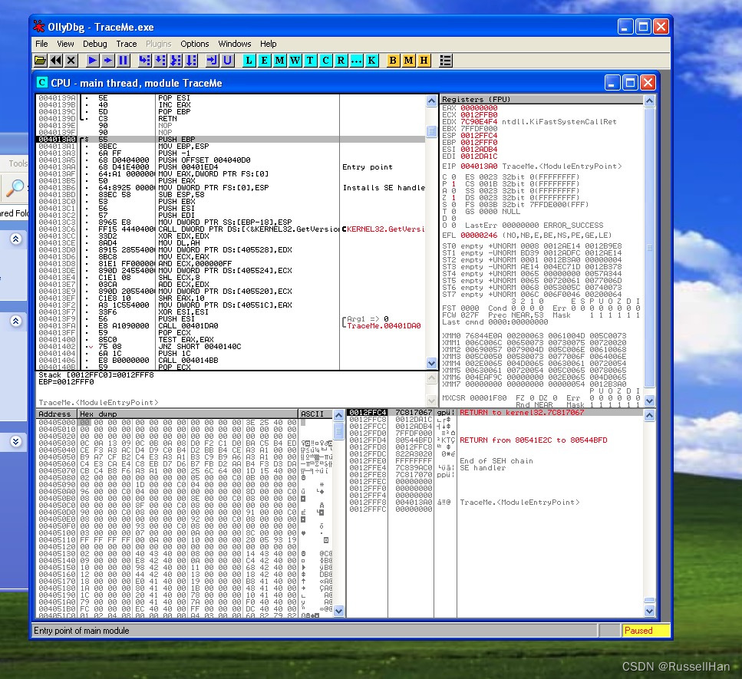Select dump row at address 00405040
Viewport: 742px width, 679px height.
[x=185, y=450]
